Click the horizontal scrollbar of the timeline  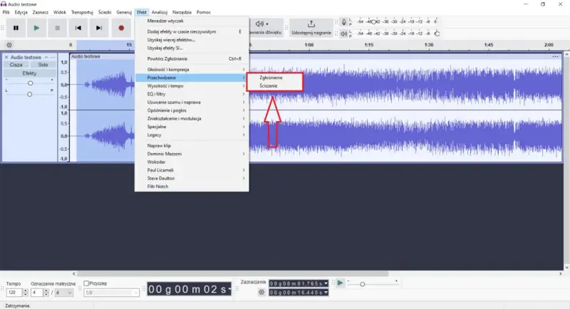pyautogui.click(x=233, y=274)
